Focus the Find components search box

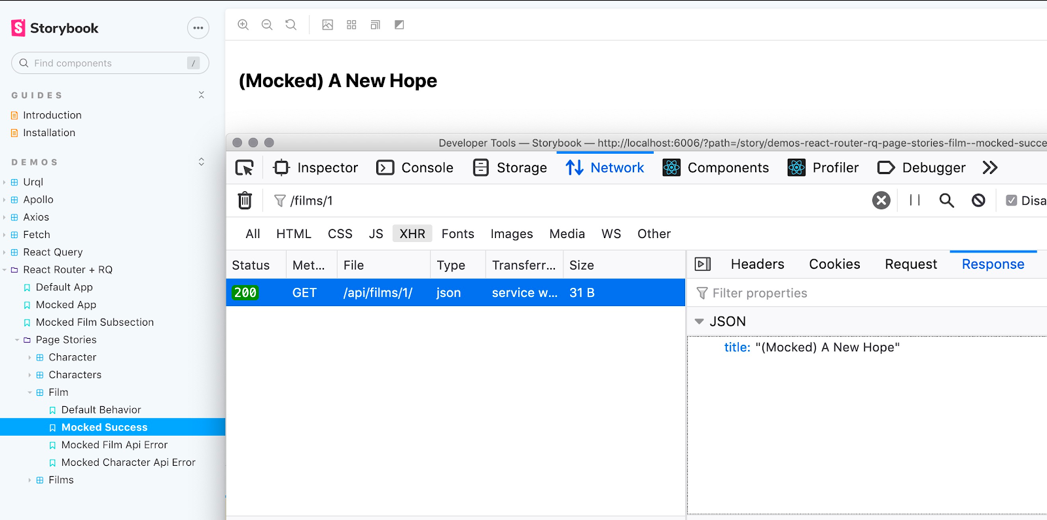pos(110,63)
